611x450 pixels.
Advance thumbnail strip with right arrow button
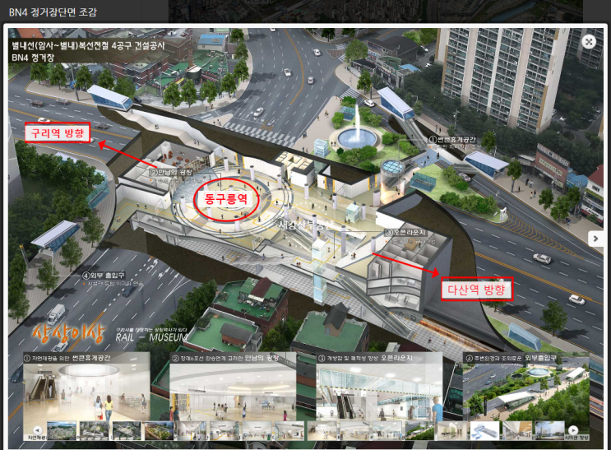(573, 430)
